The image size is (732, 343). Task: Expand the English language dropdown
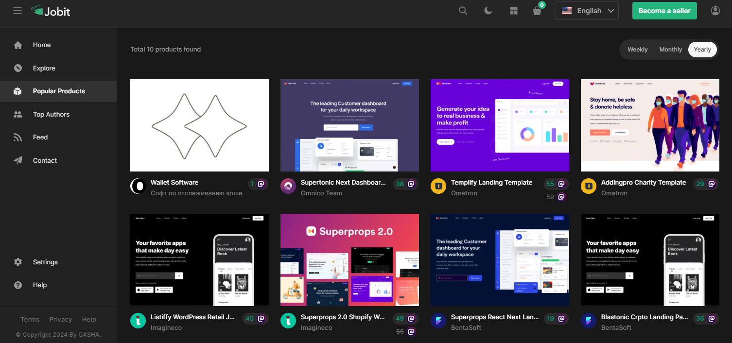(x=587, y=11)
